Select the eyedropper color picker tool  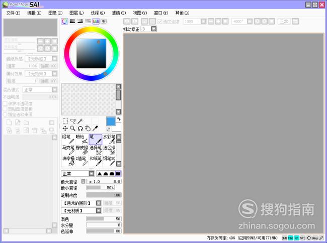(95, 129)
